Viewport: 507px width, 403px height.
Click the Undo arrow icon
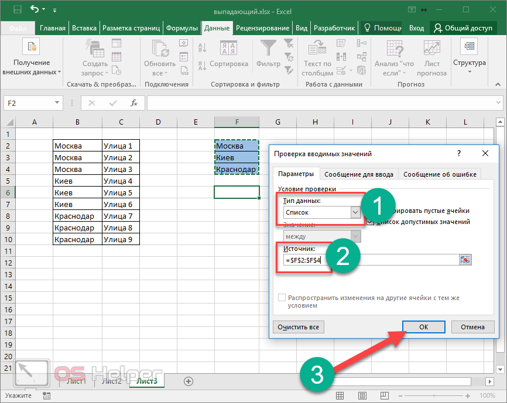[x=34, y=9]
